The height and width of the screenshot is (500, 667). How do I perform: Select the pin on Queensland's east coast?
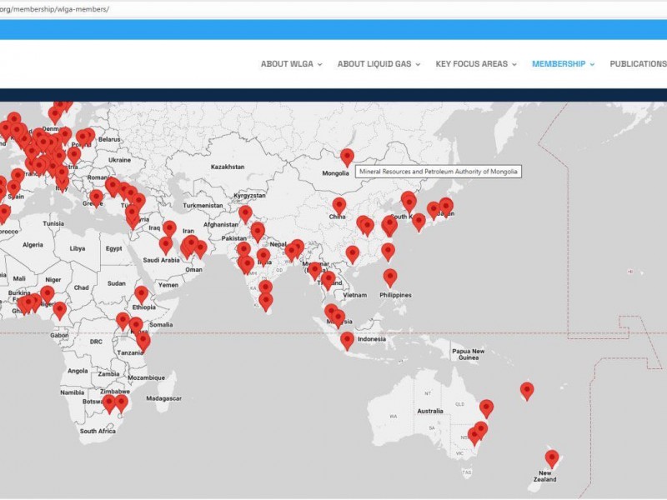point(486,407)
